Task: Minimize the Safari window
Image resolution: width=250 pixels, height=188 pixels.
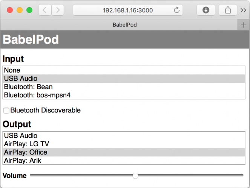Action: [19, 10]
